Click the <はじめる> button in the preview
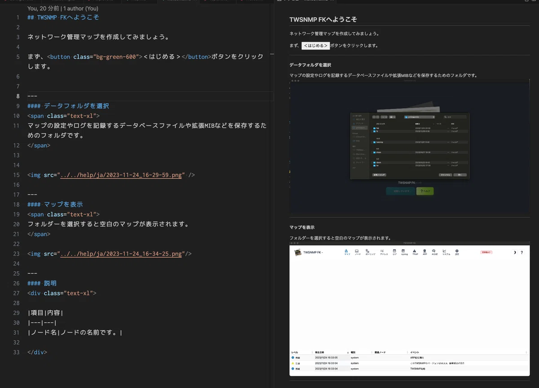 315,46
